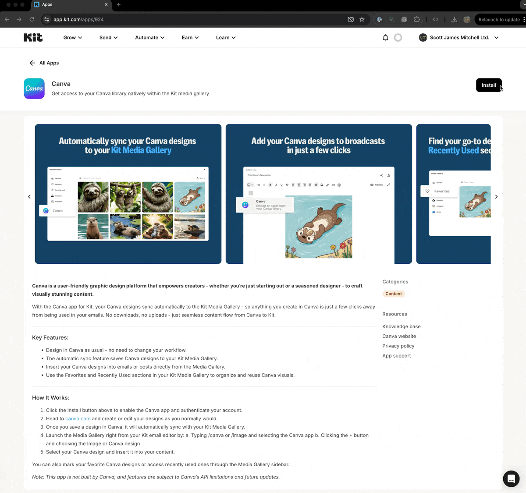
Task: Open the Extensions puzzle icon
Action: [x=417, y=20]
